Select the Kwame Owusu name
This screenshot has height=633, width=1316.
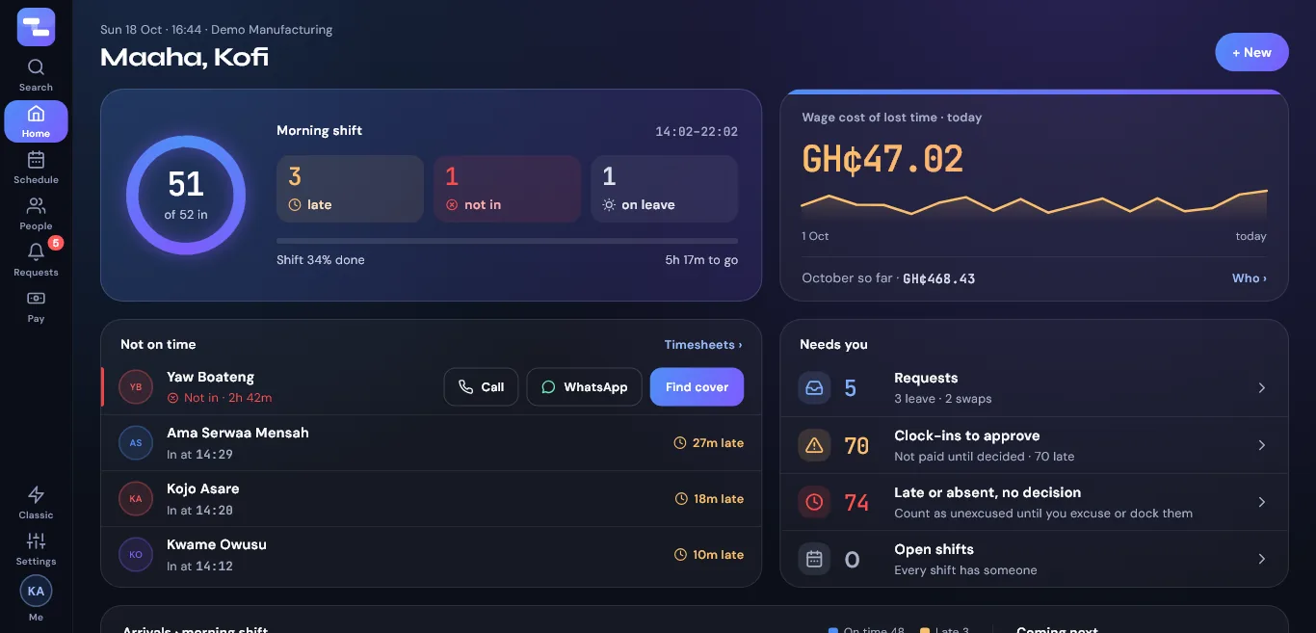pos(217,544)
